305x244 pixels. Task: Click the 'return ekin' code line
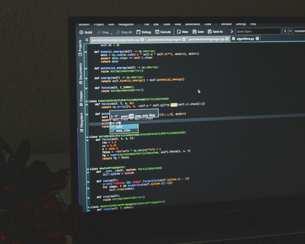(x=109, y=61)
